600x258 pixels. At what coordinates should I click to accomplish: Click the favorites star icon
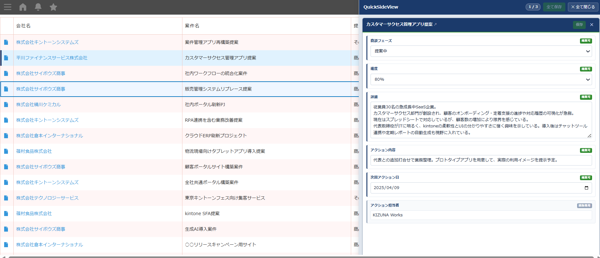tap(53, 7)
